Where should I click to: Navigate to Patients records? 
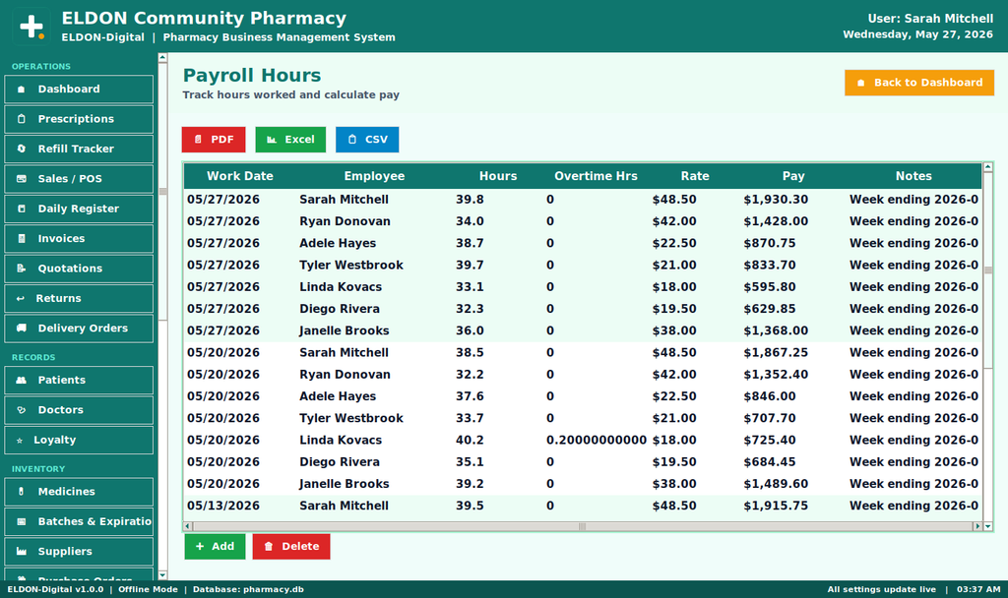click(79, 381)
